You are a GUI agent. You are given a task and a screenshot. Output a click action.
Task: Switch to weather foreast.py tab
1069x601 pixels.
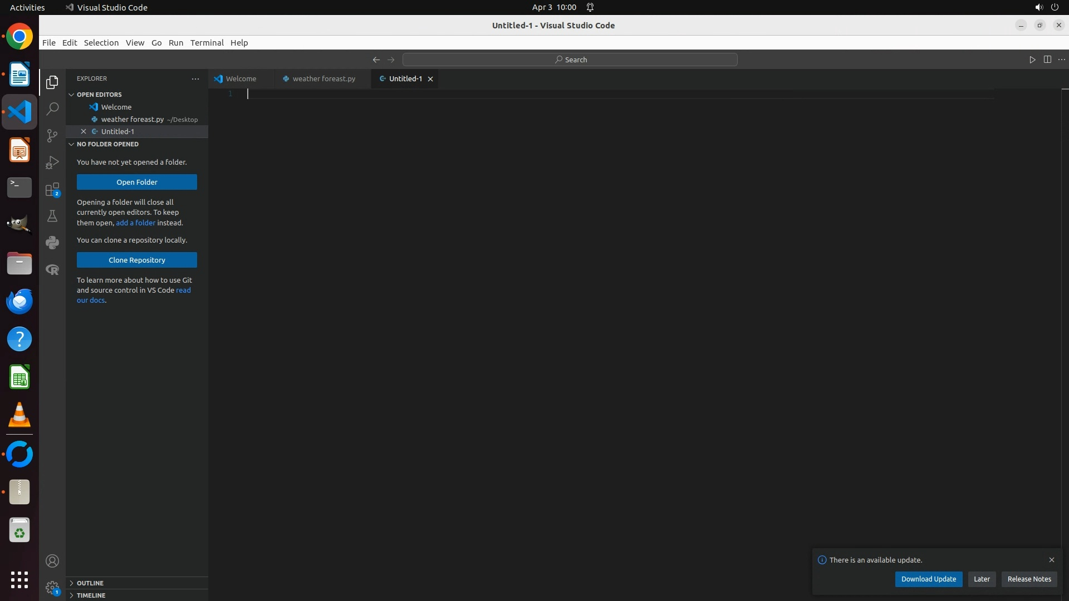(x=323, y=79)
